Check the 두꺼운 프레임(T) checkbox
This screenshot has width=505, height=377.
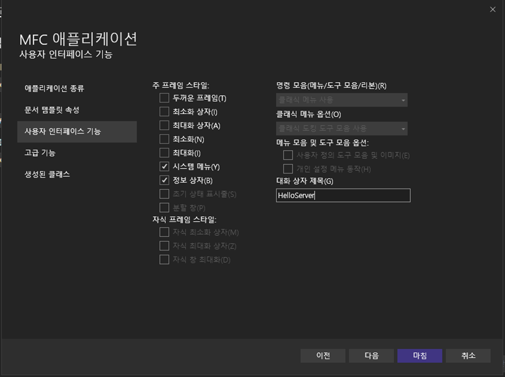[164, 98]
